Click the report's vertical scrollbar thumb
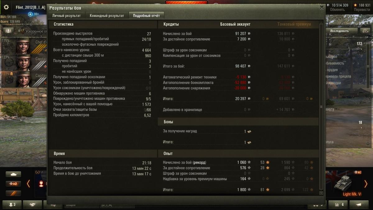 (321, 107)
